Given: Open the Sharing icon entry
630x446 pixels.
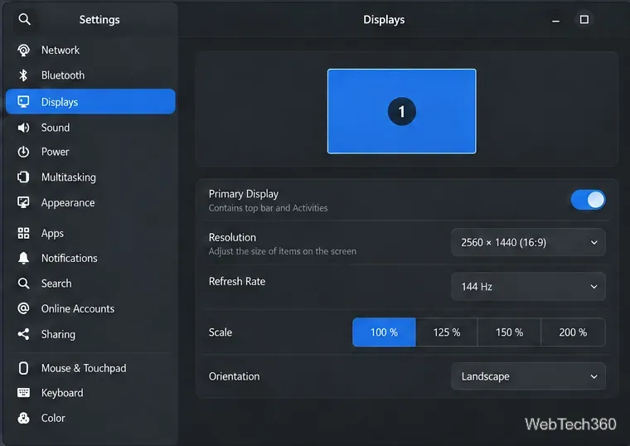Looking at the screenshot, I should 23,334.
